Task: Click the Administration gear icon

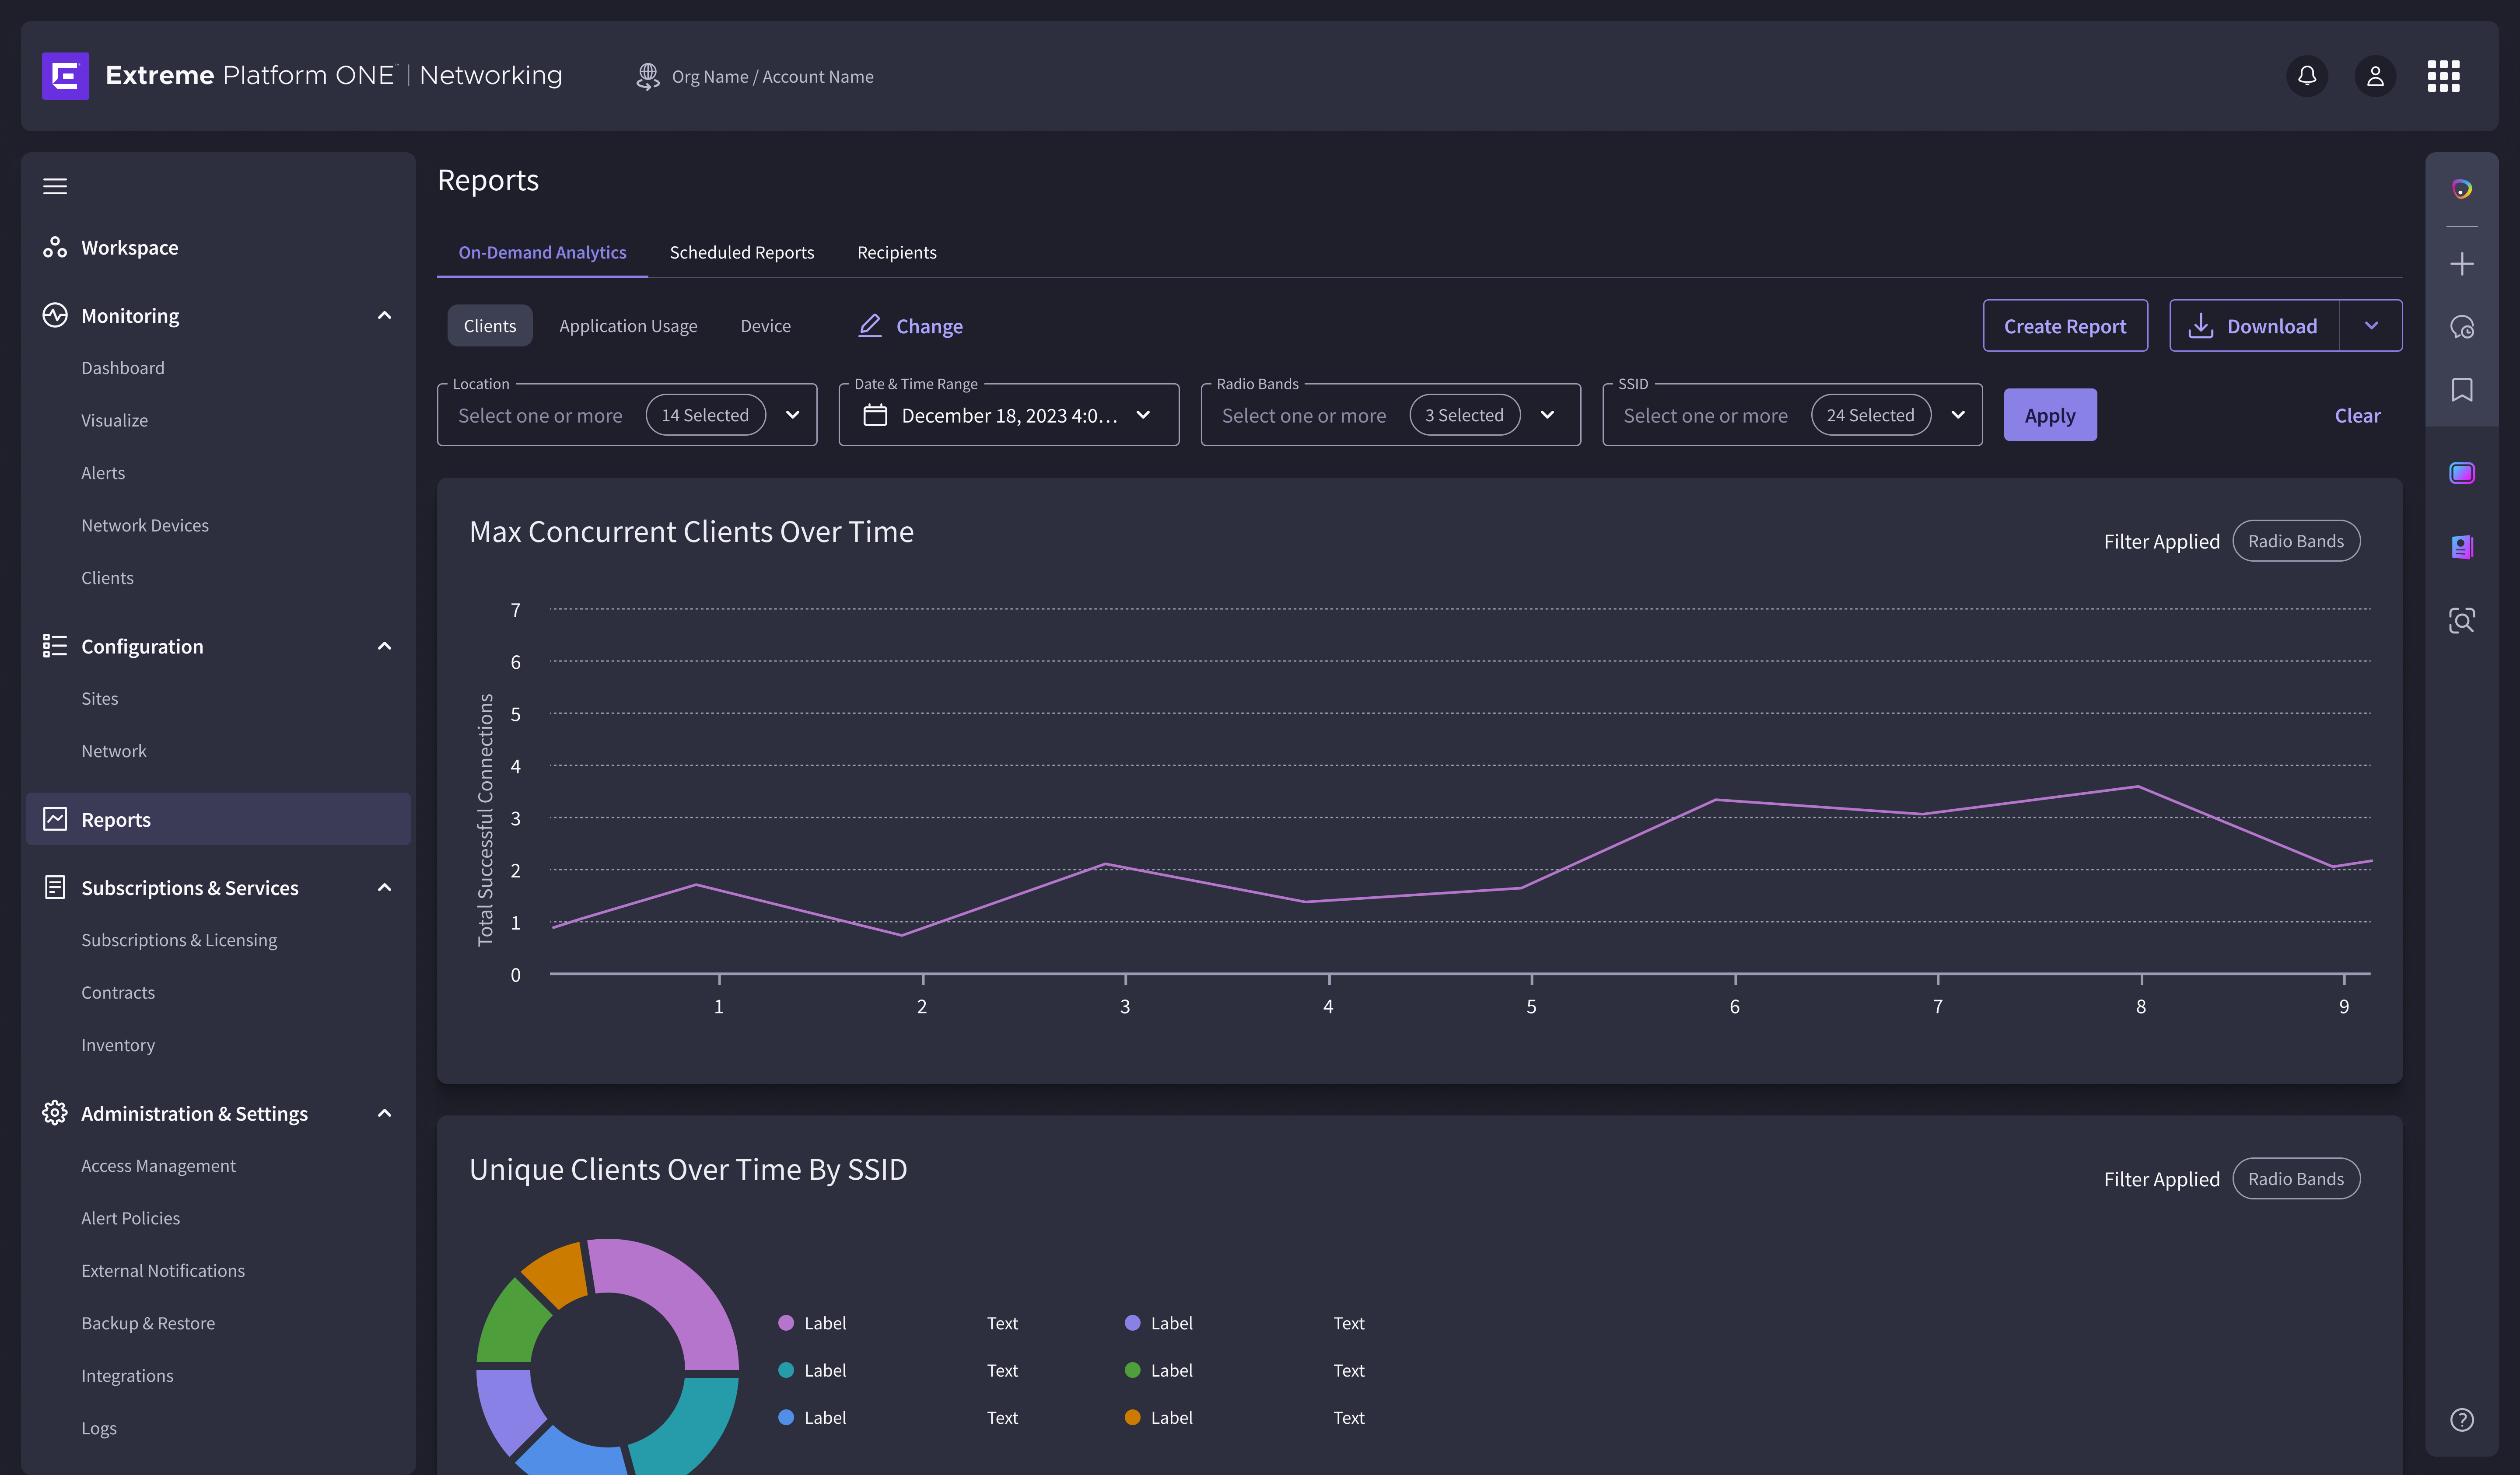Action: tap(55, 1113)
